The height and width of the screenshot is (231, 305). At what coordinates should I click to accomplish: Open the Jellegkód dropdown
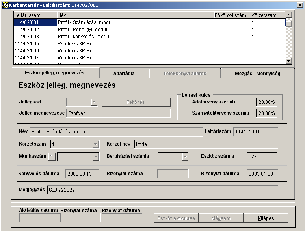(x=94, y=102)
